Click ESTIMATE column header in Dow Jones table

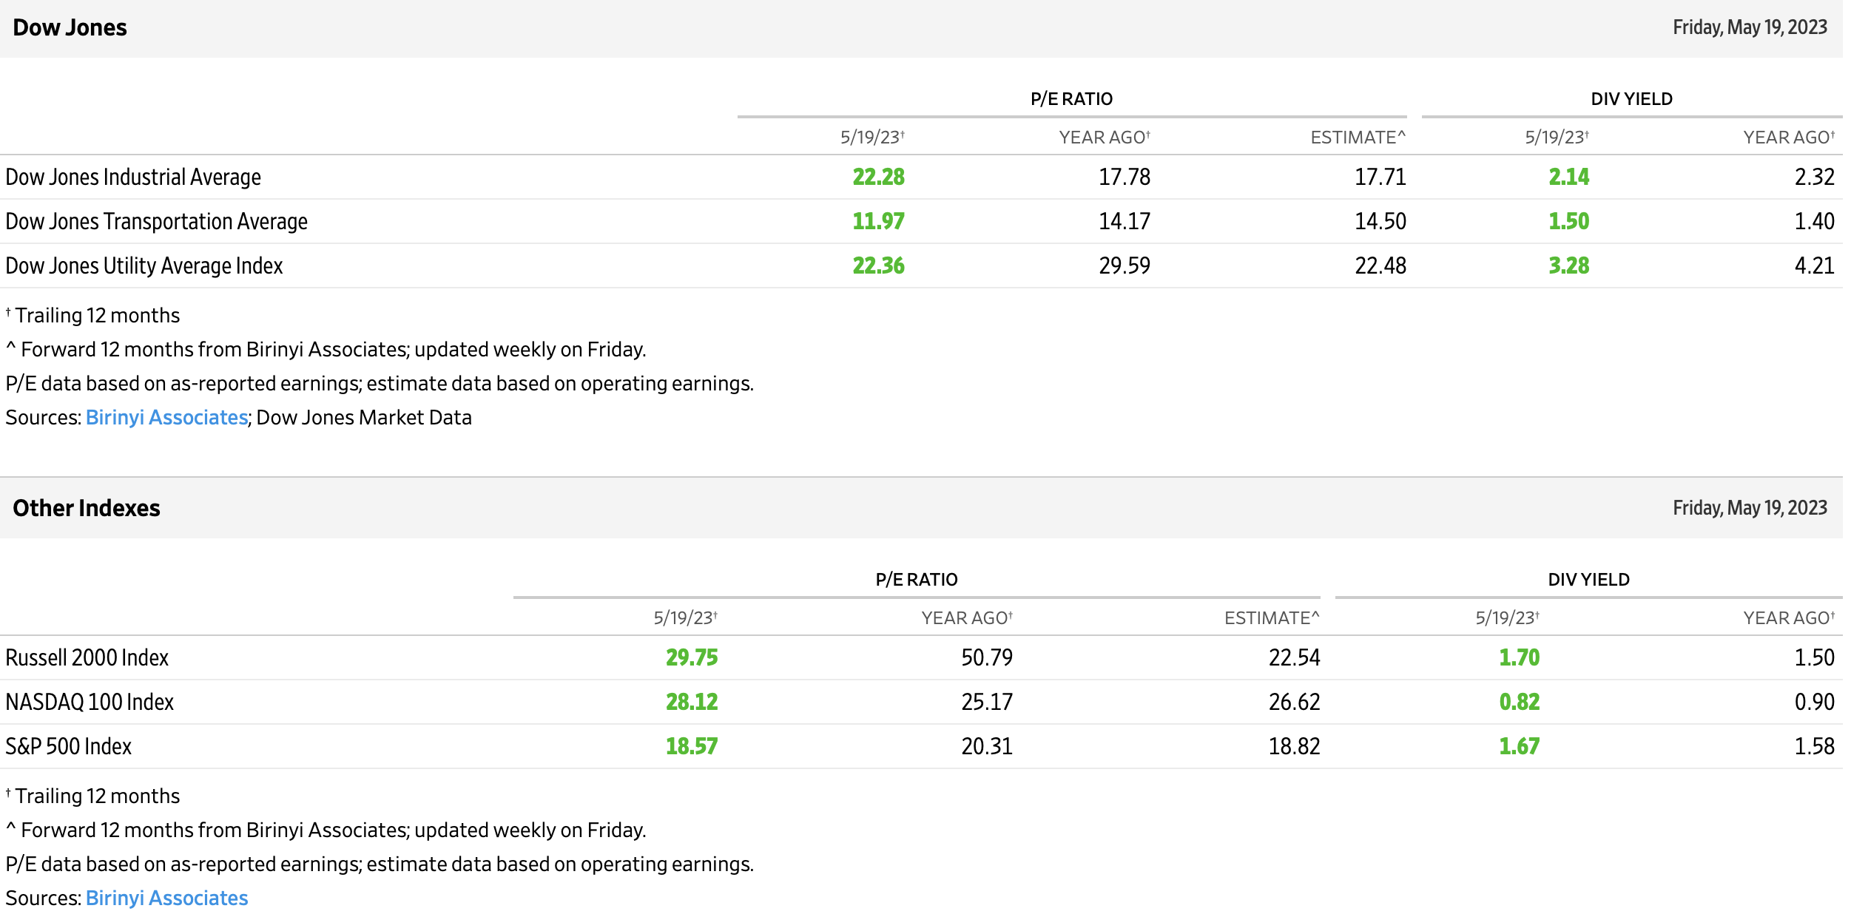tap(1357, 138)
